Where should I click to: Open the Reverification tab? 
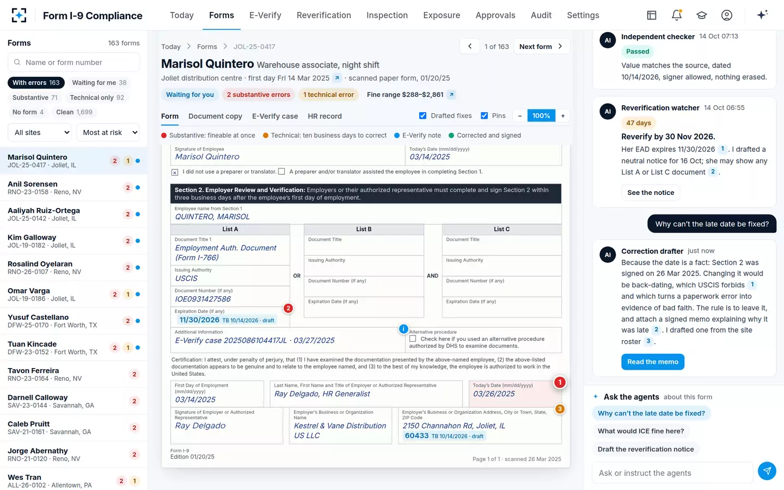click(x=324, y=15)
